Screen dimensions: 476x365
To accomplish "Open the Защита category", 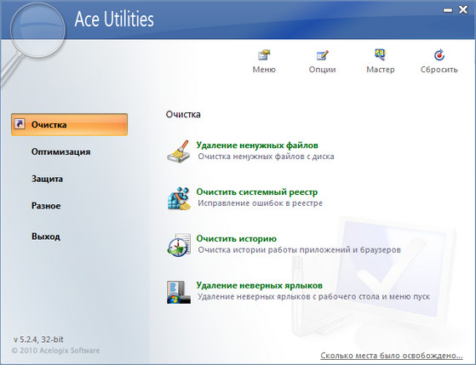I will pos(47,179).
